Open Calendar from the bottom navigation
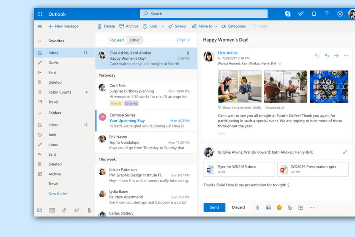 coord(52,210)
